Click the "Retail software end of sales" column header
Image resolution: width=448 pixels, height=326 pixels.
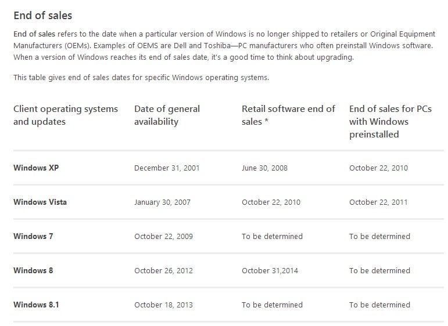(x=288, y=115)
